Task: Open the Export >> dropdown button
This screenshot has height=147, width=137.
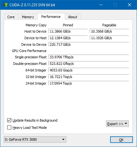Action: (117, 124)
